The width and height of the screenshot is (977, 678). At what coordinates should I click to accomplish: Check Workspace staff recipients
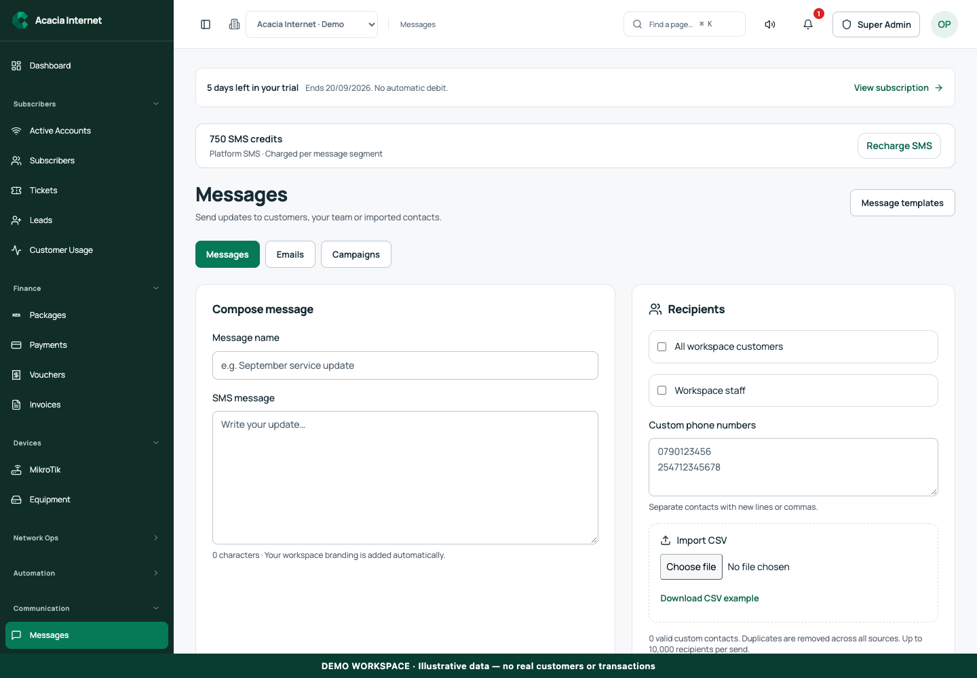tap(662, 391)
